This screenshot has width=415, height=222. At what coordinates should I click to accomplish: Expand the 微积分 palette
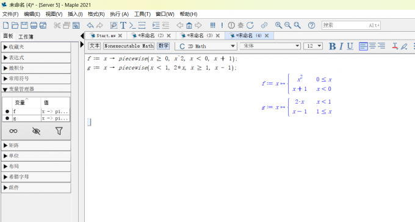[x=36, y=68]
